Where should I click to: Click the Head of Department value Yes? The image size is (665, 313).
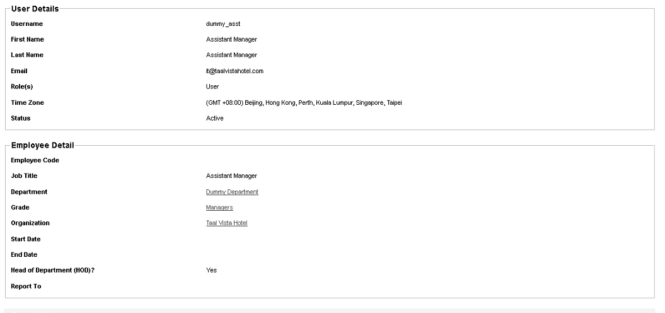click(x=211, y=271)
